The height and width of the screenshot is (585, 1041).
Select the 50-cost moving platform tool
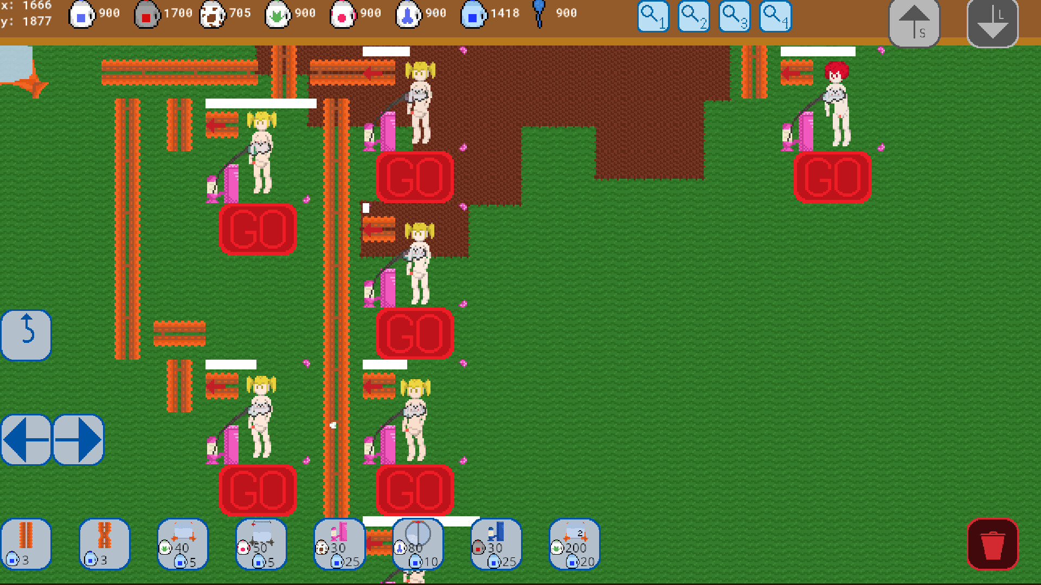point(261,544)
